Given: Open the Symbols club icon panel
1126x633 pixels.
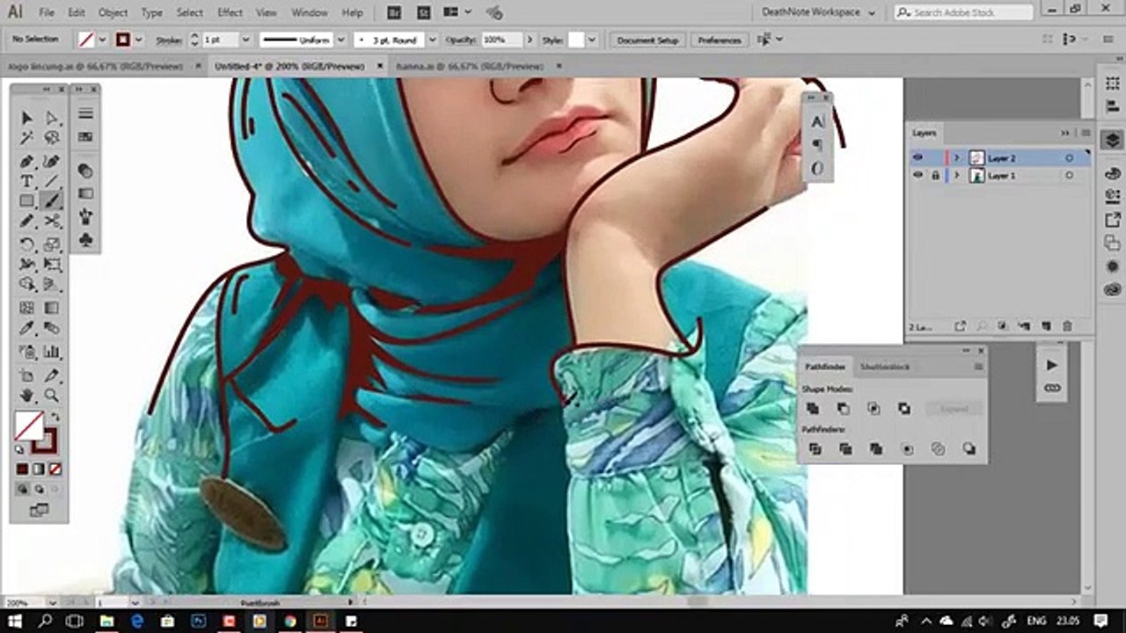Looking at the screenshot, I should pos(85,239).
